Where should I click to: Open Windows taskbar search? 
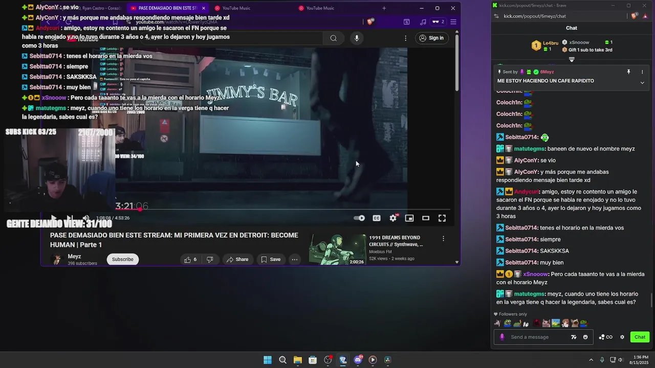[x=282, y=360]
